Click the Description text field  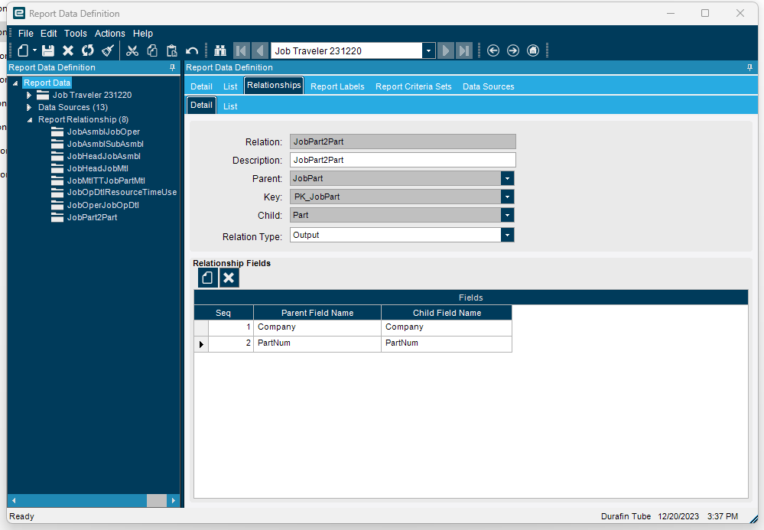tap(402, 160)
